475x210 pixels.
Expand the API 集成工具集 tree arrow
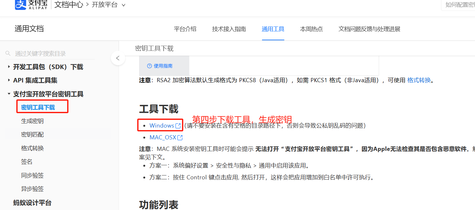coord(9,80)
